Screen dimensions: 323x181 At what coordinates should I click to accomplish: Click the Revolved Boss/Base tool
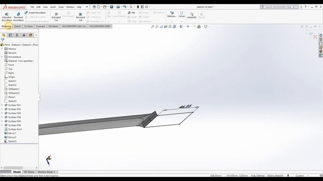(x=18, y=17)
